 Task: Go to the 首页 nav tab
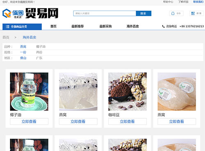tap(53, 26)
